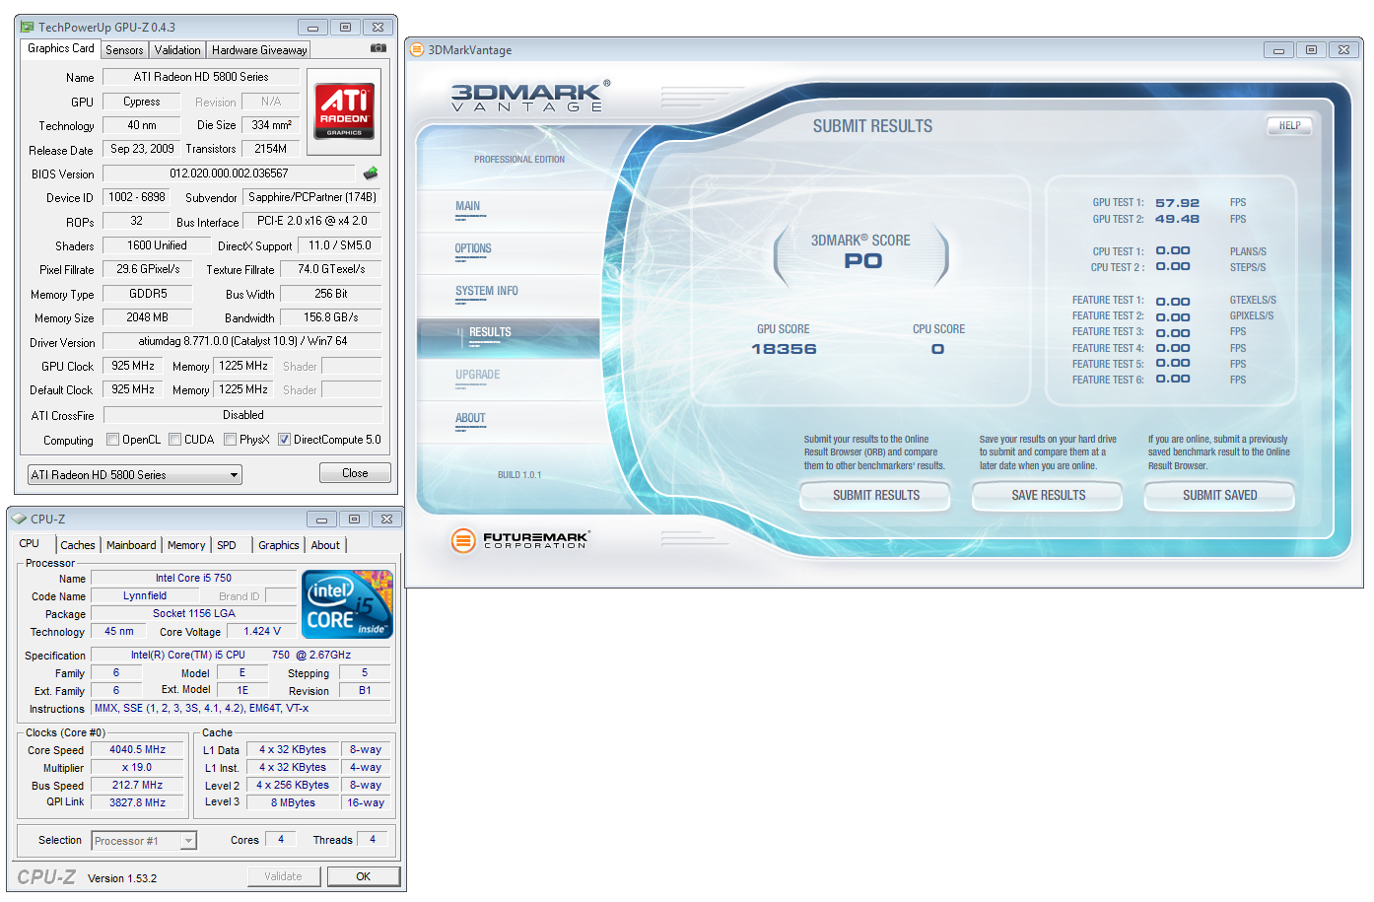
Task: Enable the OpenCL checkbox
Action: point(112,440)
